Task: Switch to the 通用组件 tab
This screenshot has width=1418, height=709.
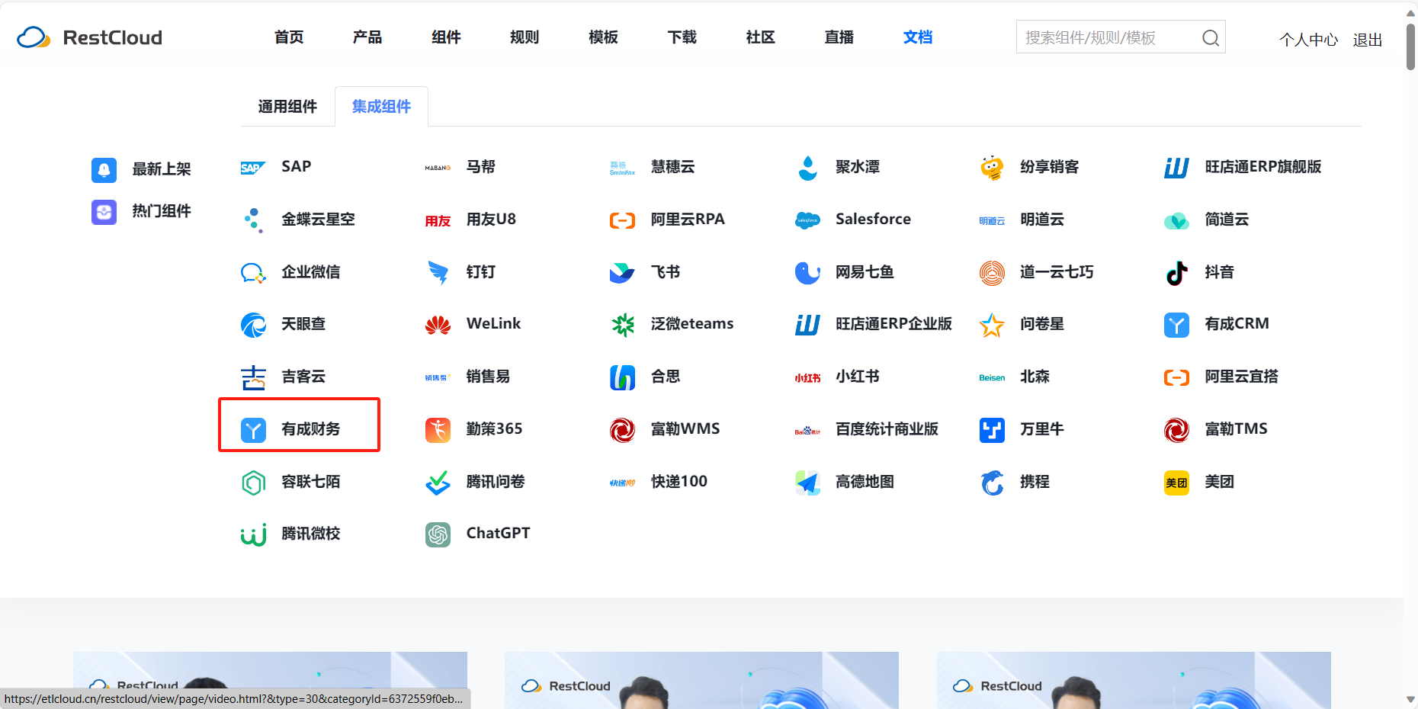Action: pyautogui.click(x=287, y=107)
